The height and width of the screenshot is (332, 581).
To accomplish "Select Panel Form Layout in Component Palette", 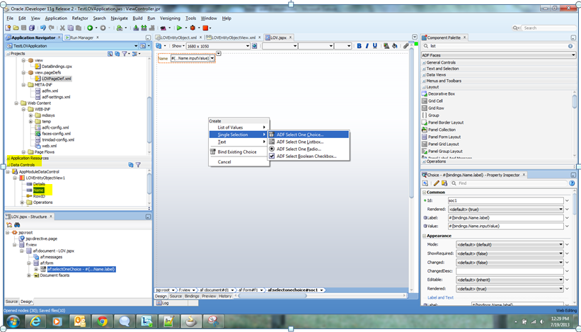I will (x=444, y=137).
